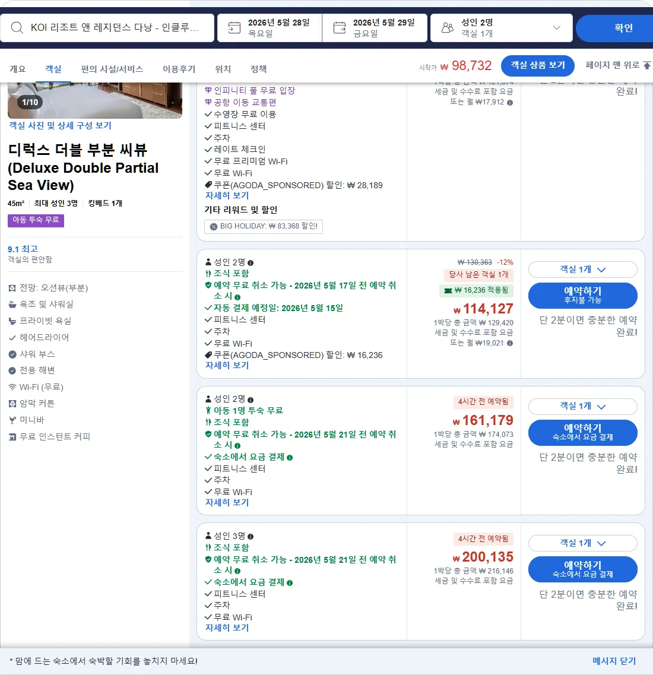
Task: Open 객실 사진 및 상세 구성 보기 link
Action: click(60, 126)
